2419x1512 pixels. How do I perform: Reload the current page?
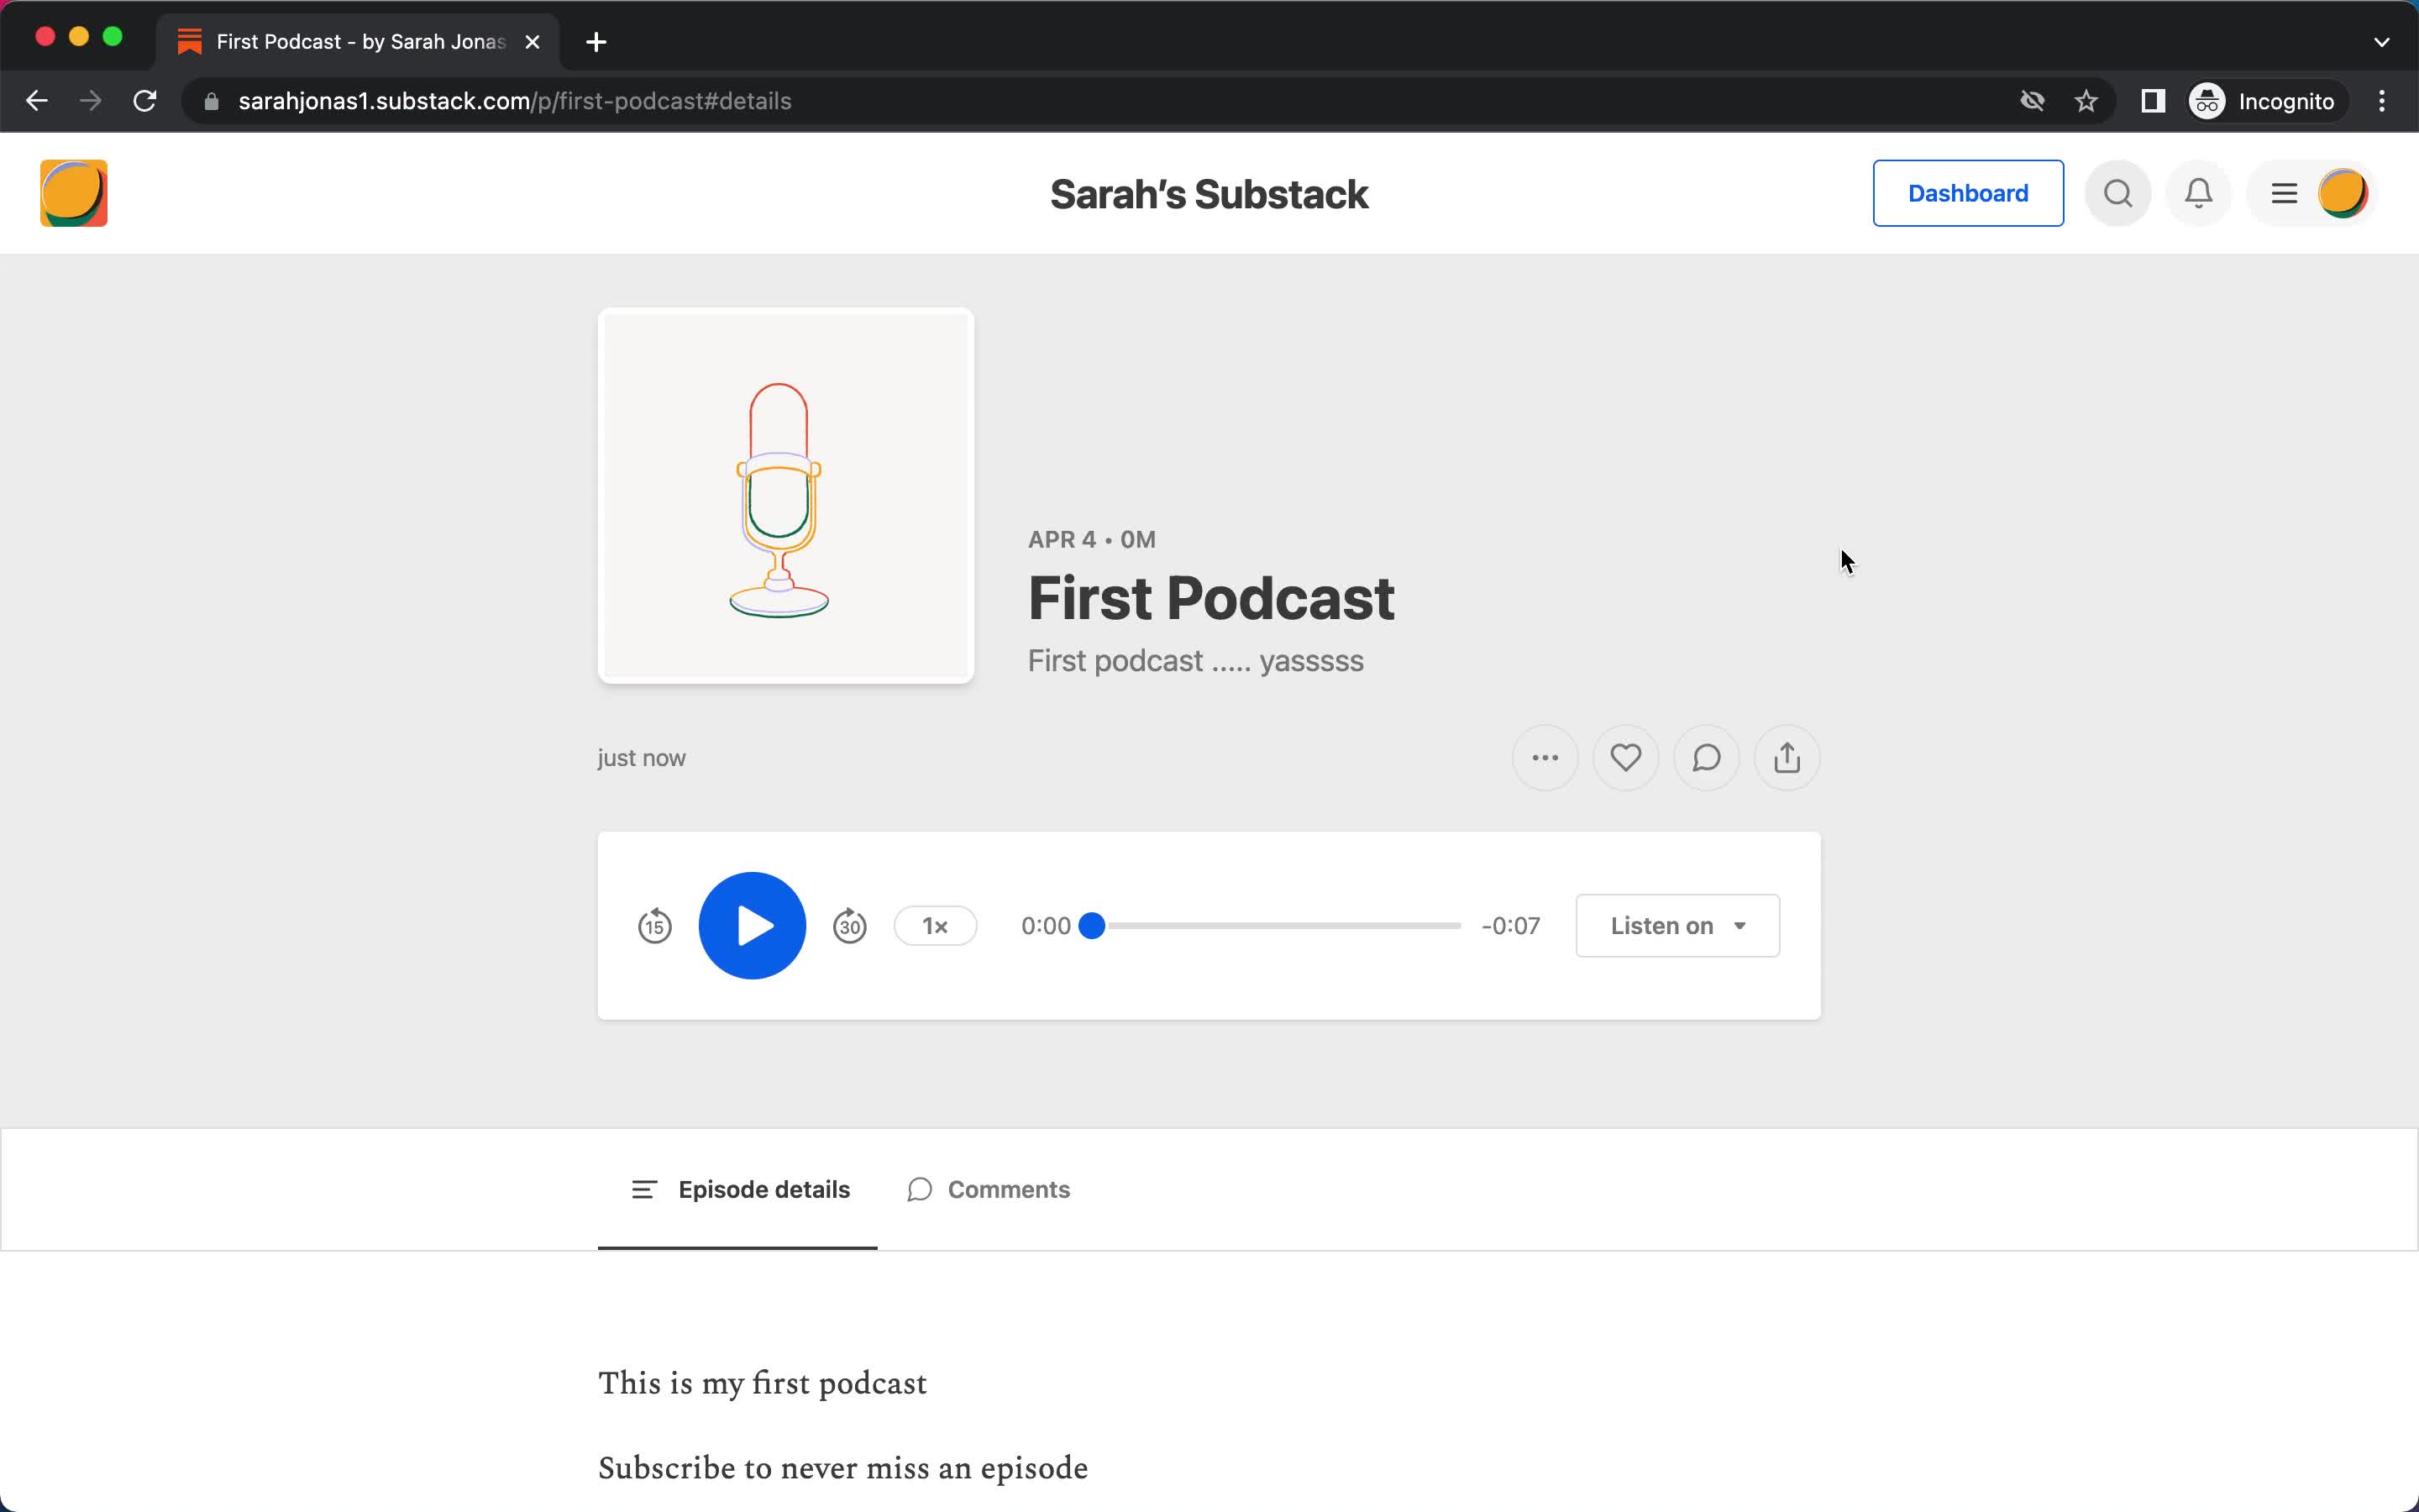tap(145, 101)
